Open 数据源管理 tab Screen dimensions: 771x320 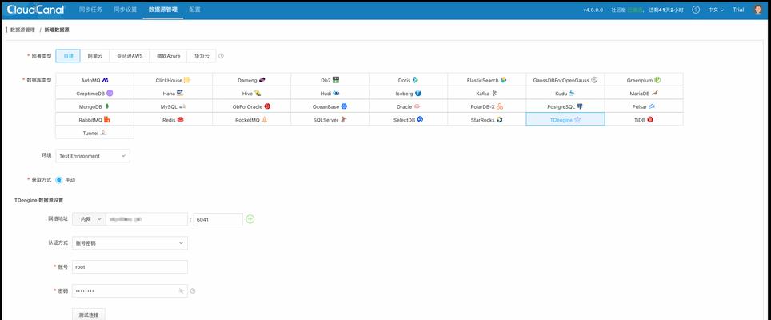[x=162, y=10]
